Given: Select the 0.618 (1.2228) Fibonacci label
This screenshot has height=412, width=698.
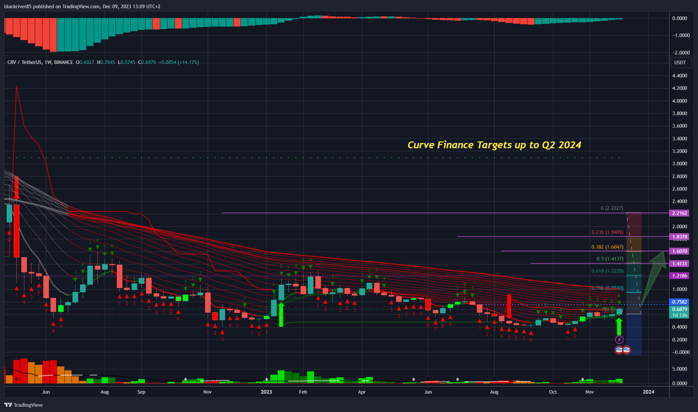Looking at the screenshot, I should coord(607,271).
